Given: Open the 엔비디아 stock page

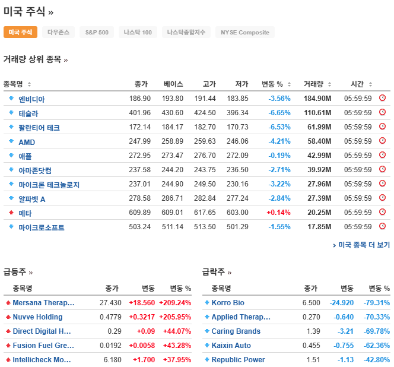Looking at the screenshot, I should (31, 99).
